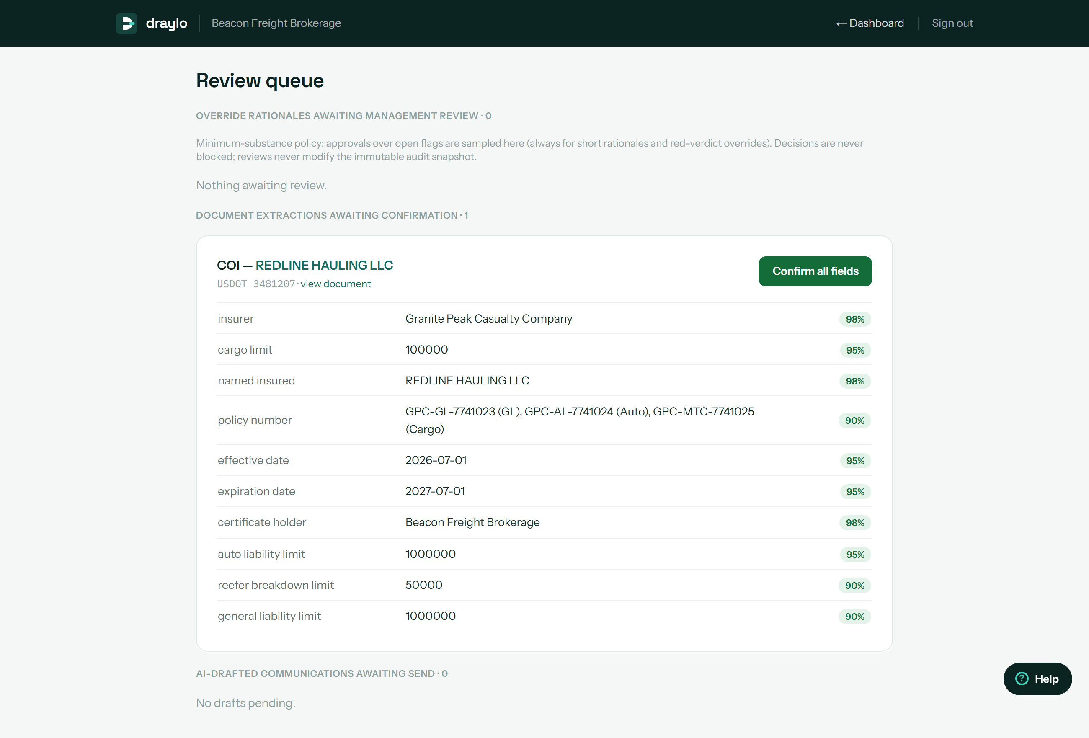Click the insurer 98% confidence badge

click(x=855, y=319)
